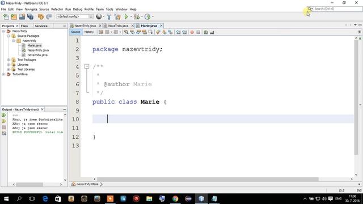The image size is (363, 204).
Task: Click the nazevtridy.Marie breadcrumb
Action: pyautogui.click(x=87, y=184)
